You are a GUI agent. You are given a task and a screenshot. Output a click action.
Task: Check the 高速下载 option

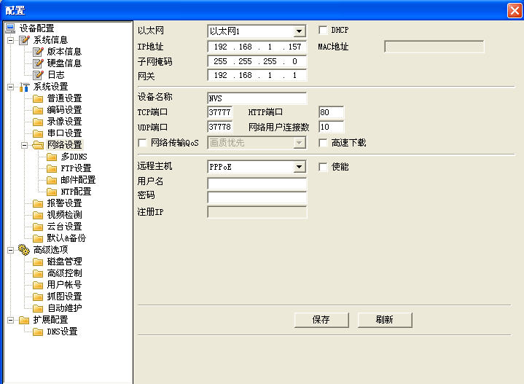point(324,143)
